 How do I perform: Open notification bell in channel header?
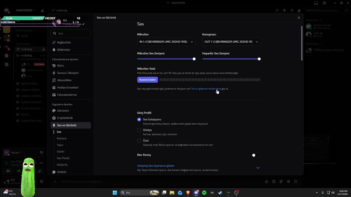pos(284,10)
